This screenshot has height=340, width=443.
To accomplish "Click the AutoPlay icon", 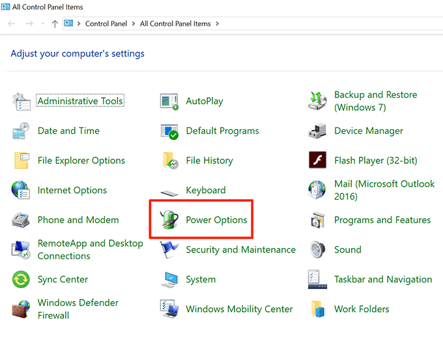I will point(169,101).
